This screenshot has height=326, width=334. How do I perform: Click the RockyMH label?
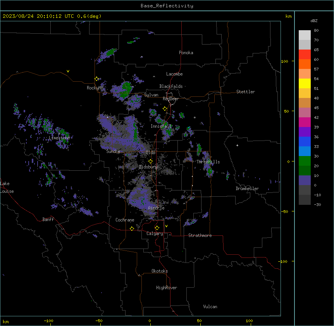point(95,88)
